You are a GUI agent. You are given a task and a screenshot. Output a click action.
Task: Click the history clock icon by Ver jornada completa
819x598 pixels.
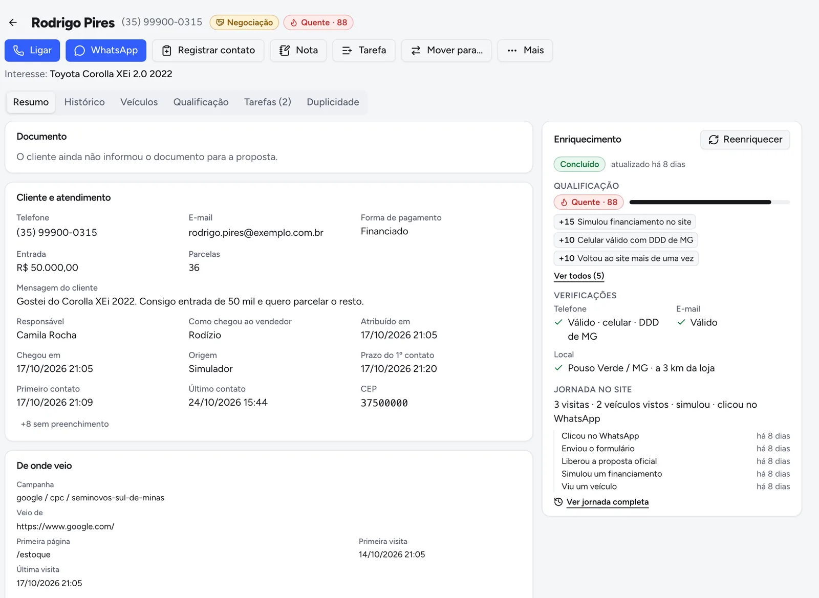[x=558, y=502]
